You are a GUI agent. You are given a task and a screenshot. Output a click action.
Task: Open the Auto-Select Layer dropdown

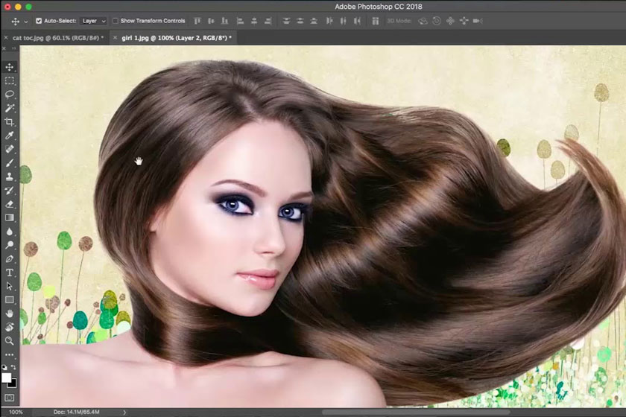(x=93, y=21)
